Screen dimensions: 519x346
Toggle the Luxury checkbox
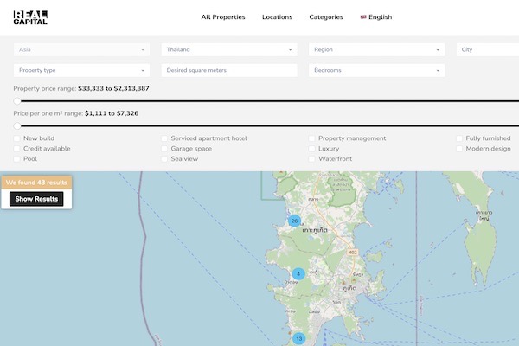click(x=312, y=149)
